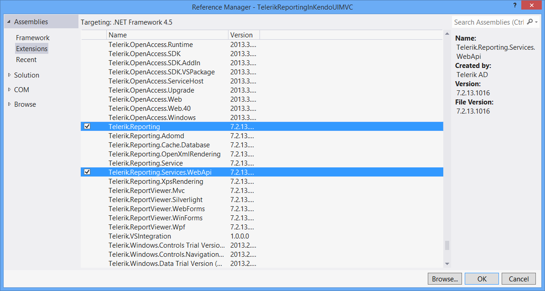This screenshot has width=545, height=291.
Task: Confirm with the OK button
Action: tap(482, 279)
